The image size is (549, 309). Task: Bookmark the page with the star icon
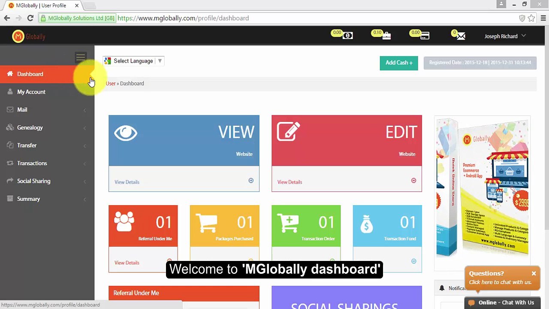click(531, 18)
